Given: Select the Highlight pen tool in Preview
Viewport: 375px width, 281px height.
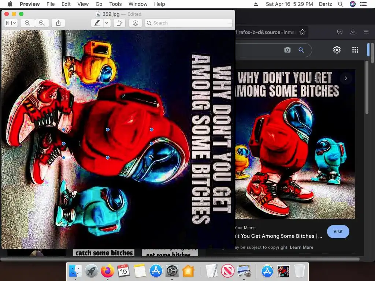Looking at the screenshot, I should (97, 23).
